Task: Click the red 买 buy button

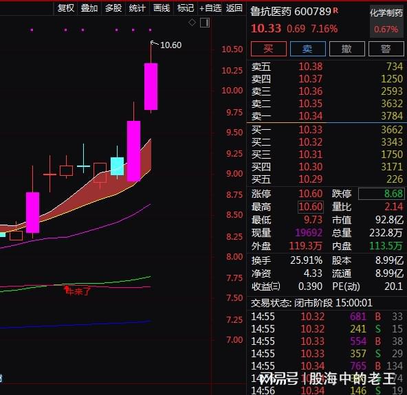Action: click(x=269, y=49)
